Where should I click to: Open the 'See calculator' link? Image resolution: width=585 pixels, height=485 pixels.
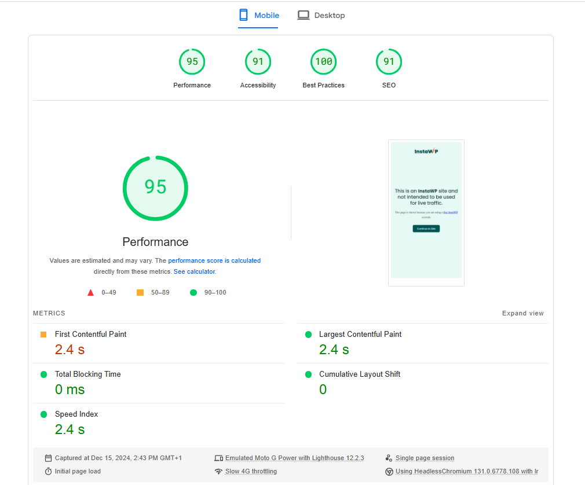pos(194,271)
